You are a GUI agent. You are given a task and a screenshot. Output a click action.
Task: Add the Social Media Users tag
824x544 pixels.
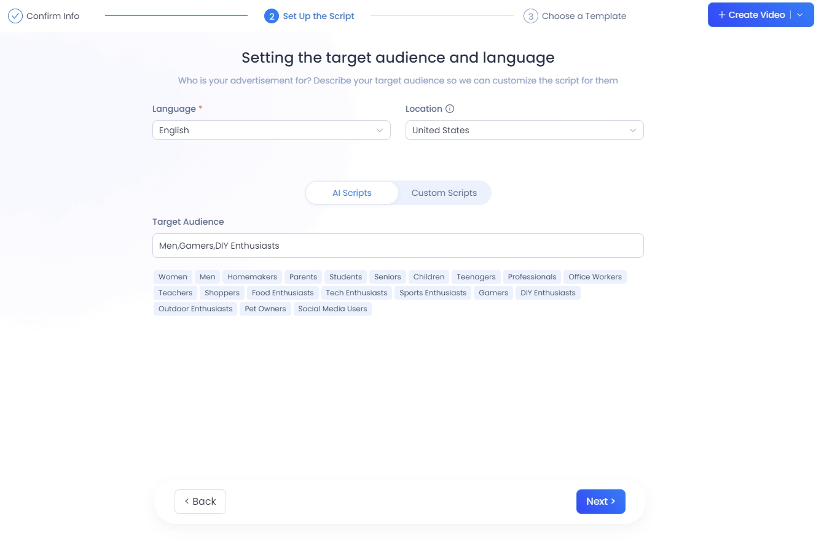pos(332,309)
